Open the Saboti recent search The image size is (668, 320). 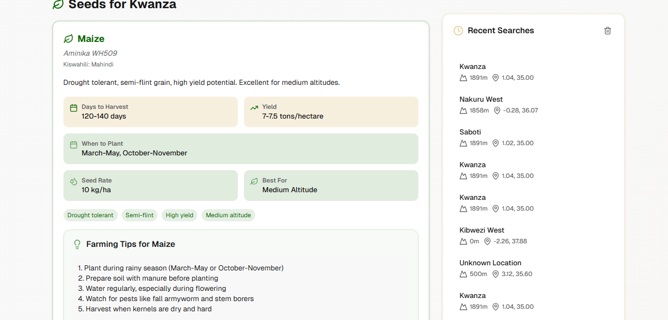click(533, 138)
